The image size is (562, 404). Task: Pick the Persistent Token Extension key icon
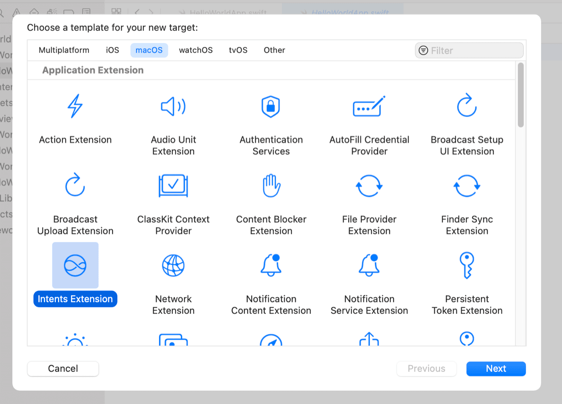click(x=467, y=265)
